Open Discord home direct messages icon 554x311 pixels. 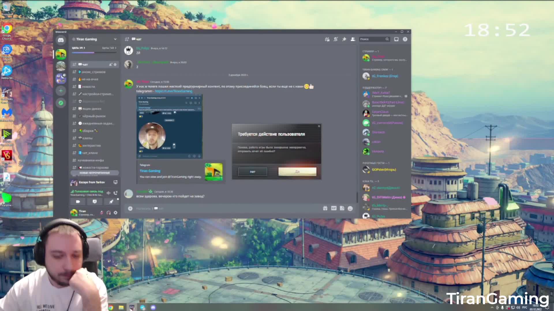(x=61, y=40)
